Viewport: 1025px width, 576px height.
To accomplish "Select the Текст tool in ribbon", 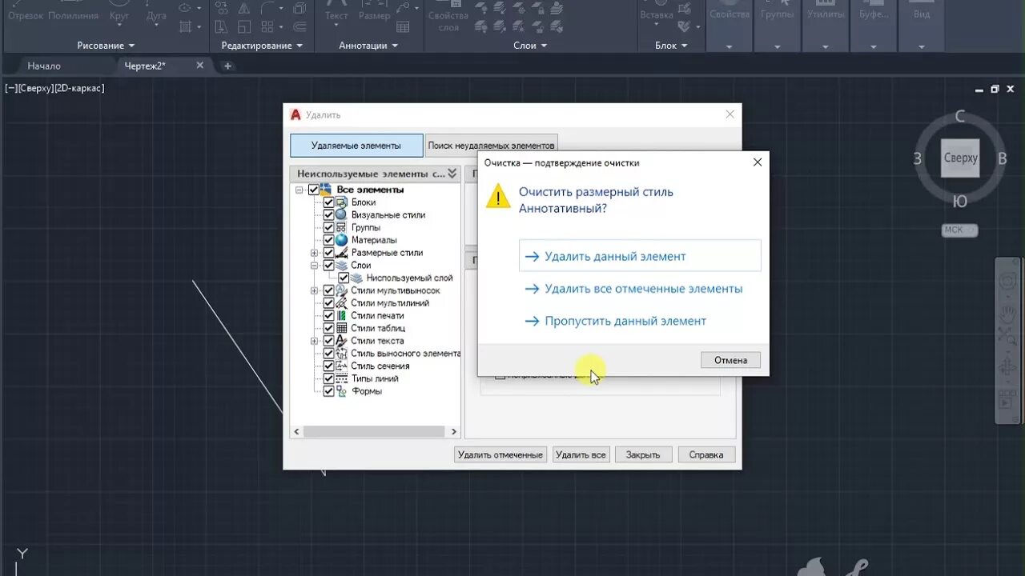I will tap(336, 11).
